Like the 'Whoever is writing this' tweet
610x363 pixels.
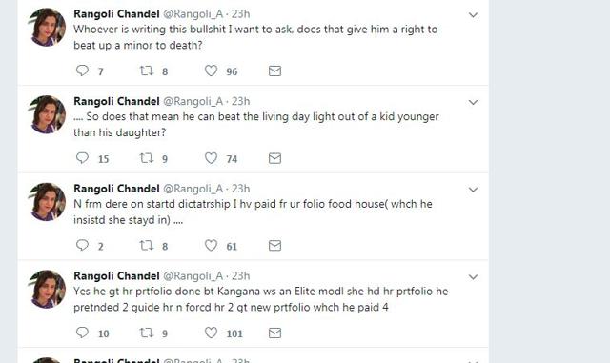[x=211, y=71]
